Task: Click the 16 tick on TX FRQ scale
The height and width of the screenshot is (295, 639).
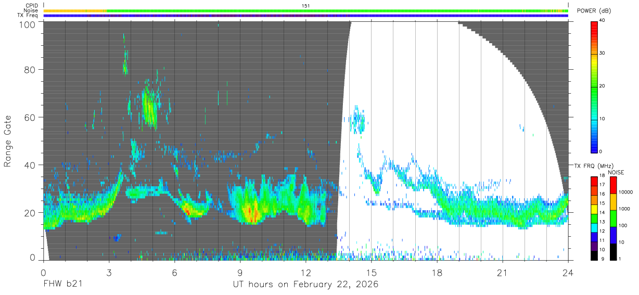Action: (602, 194)
